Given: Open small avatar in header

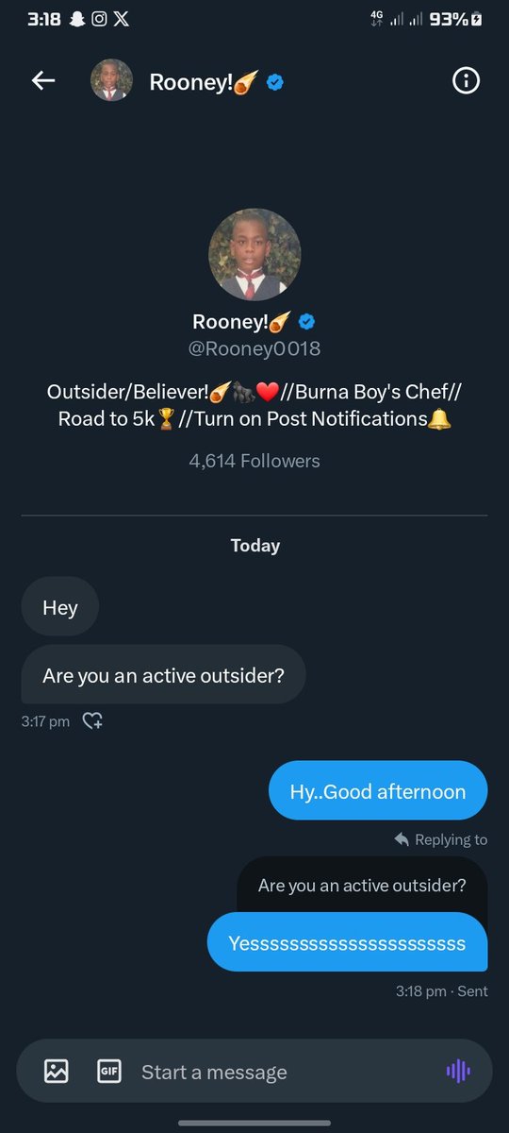Looking at the screenshot, I should pos(111,81).
